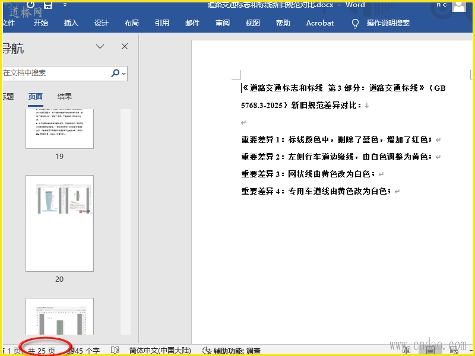Click the line 重要差异 1：标线颜色中
Screen dimensions: 475x356
[337, 139]
